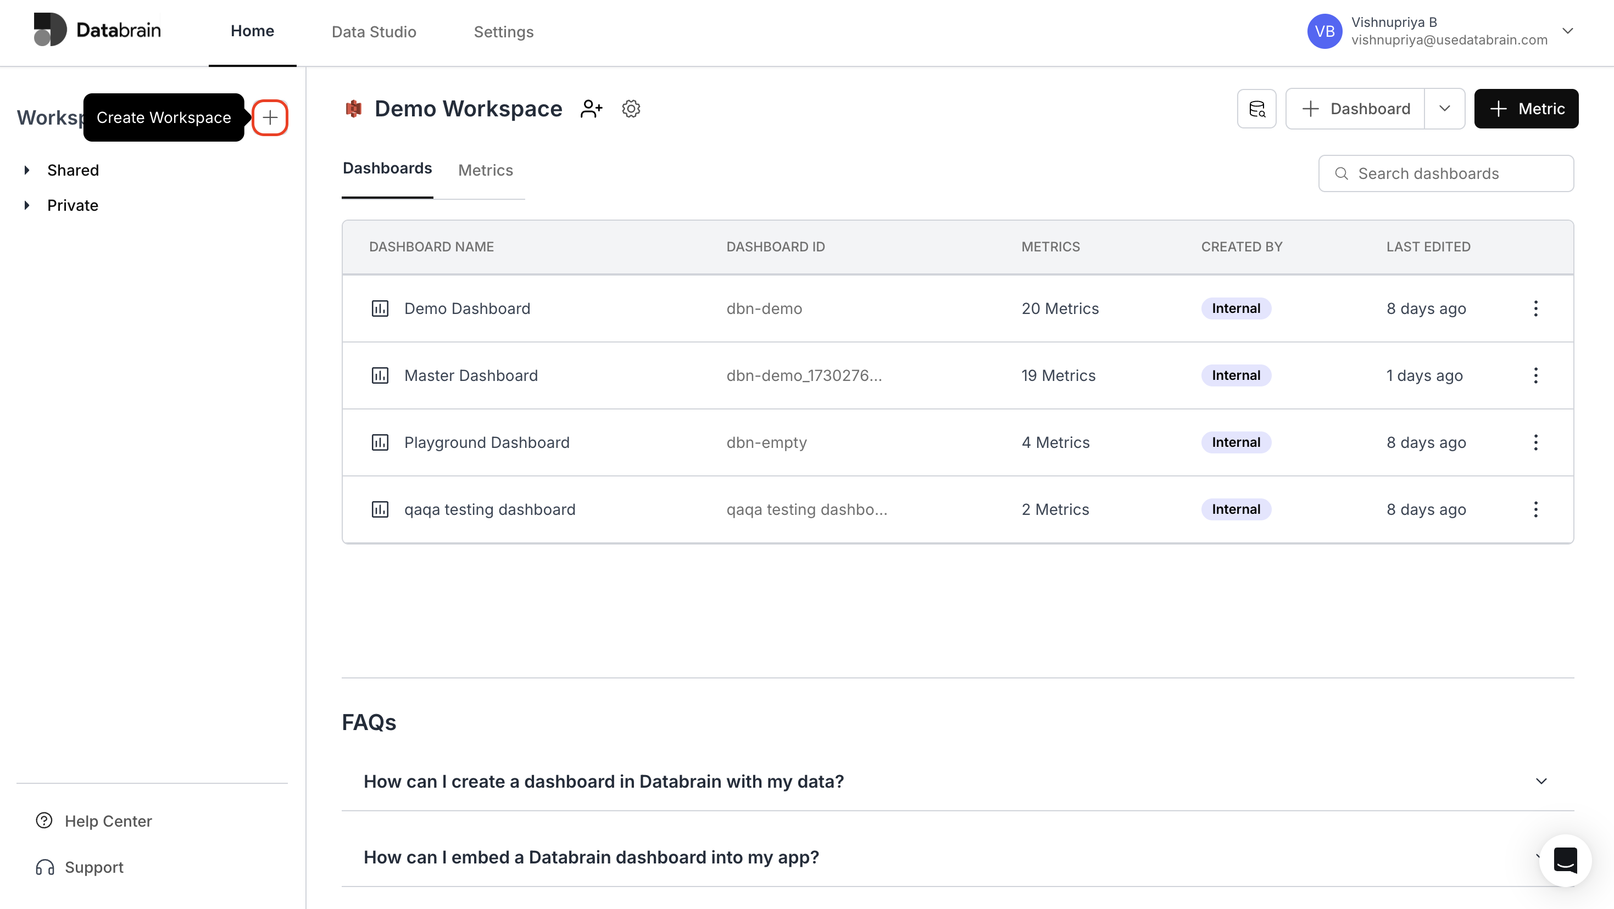Open dropdown arrow next to Dashboard button
This screenshot has width=1614, height=909.
tap(1444, 109)
